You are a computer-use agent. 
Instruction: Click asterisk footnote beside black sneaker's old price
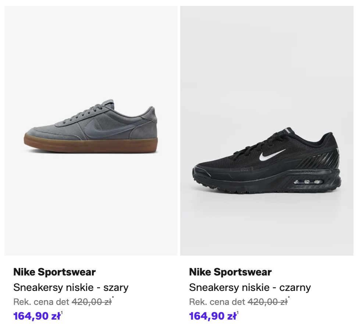coord(289,298)
